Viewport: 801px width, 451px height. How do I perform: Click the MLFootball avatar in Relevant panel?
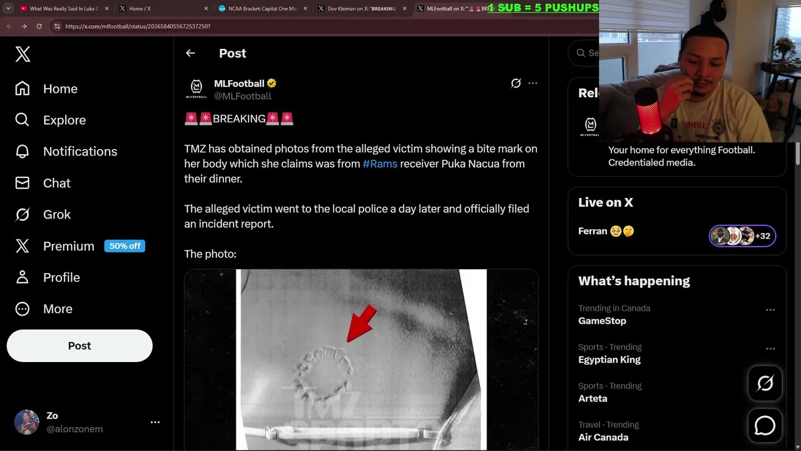point(589,125)
